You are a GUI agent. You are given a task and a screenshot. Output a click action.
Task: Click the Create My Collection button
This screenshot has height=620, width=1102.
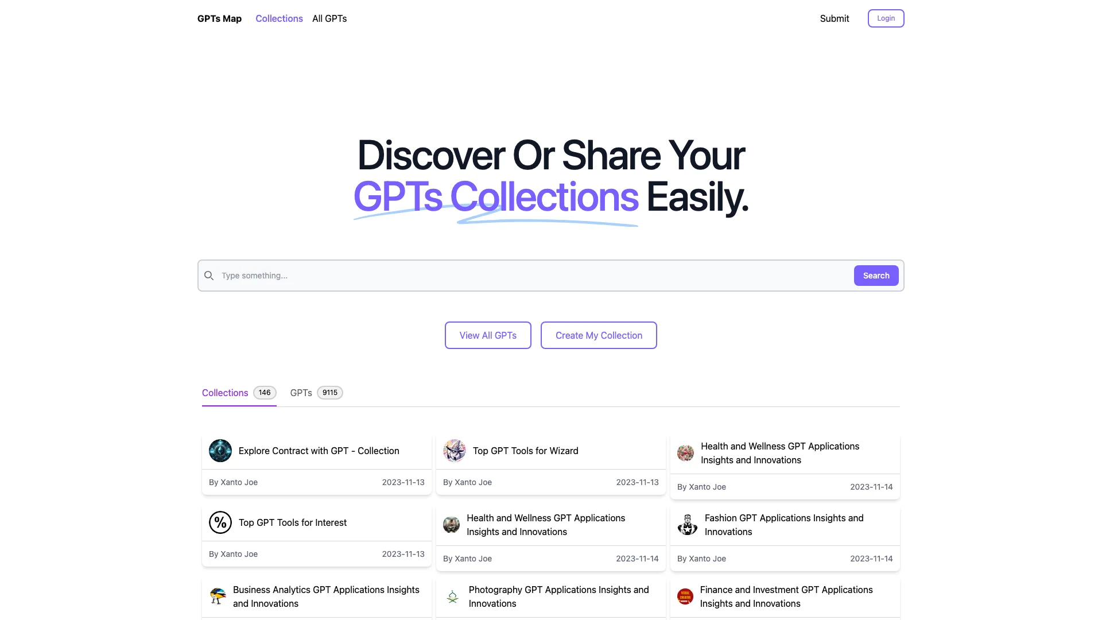pyautogui.click(x=599, y=335)
